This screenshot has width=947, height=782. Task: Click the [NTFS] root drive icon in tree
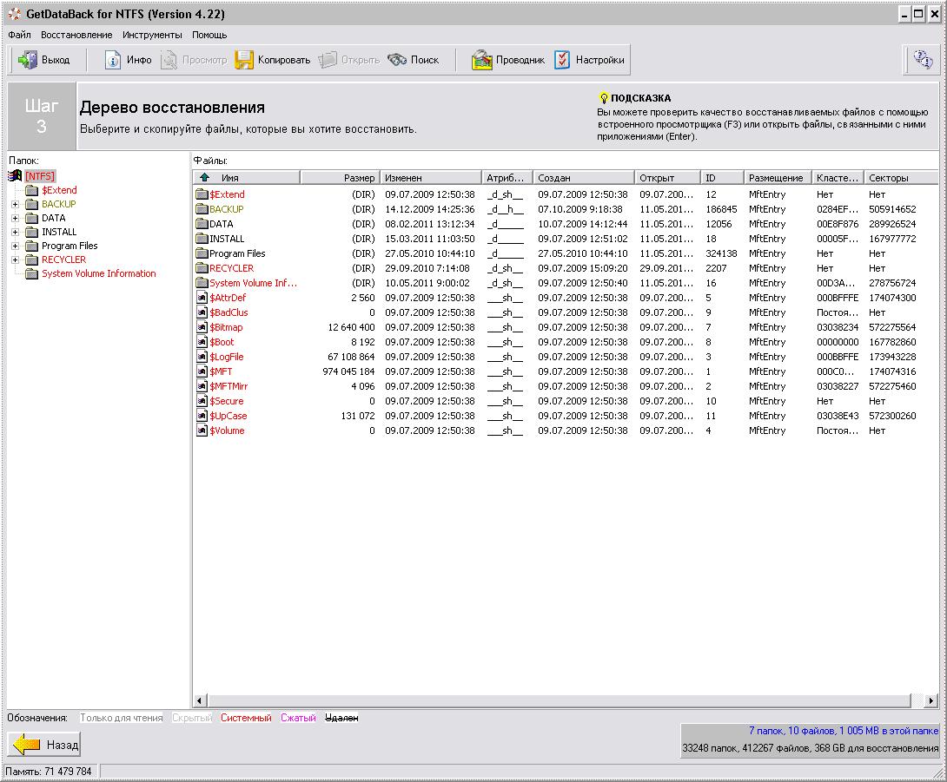[15, 175]
